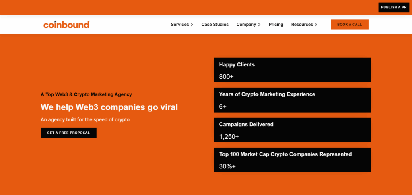412x195 pixels.
Task: Open the Pricing page
Action: (x=276, y=25)
